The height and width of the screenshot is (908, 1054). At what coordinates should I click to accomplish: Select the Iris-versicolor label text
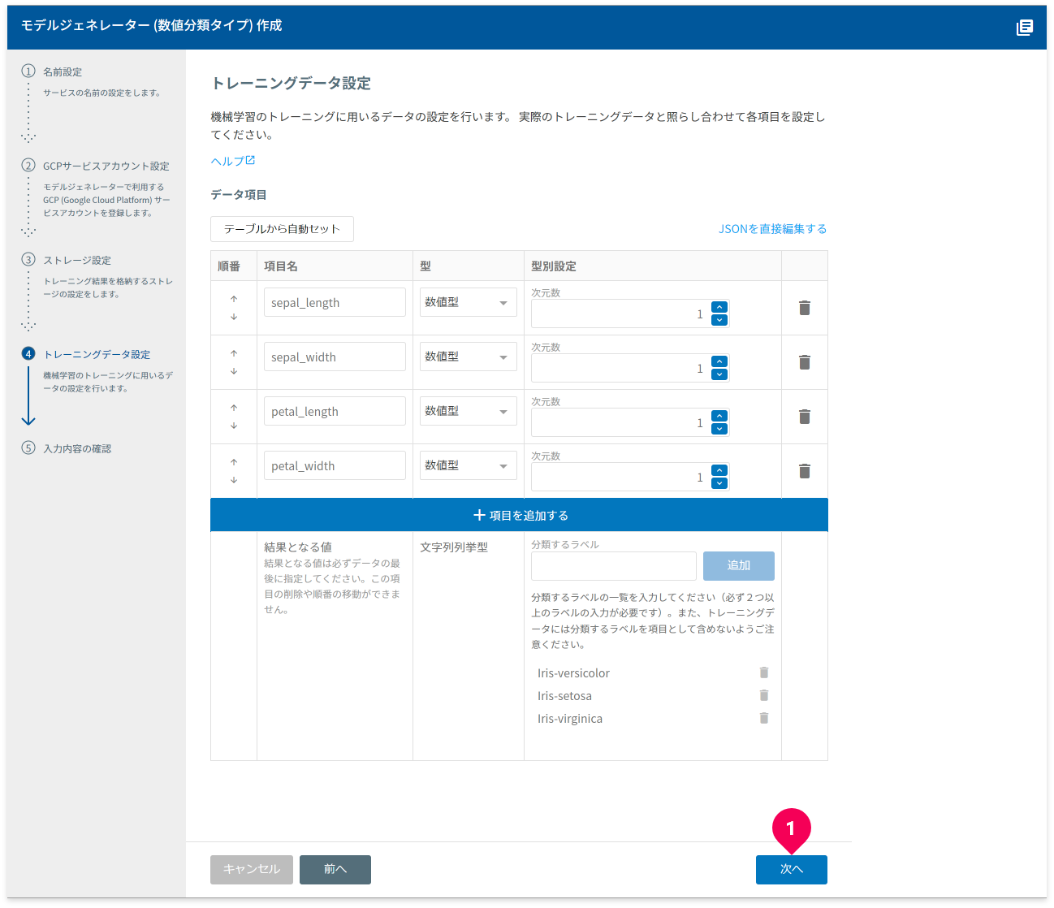573,673
